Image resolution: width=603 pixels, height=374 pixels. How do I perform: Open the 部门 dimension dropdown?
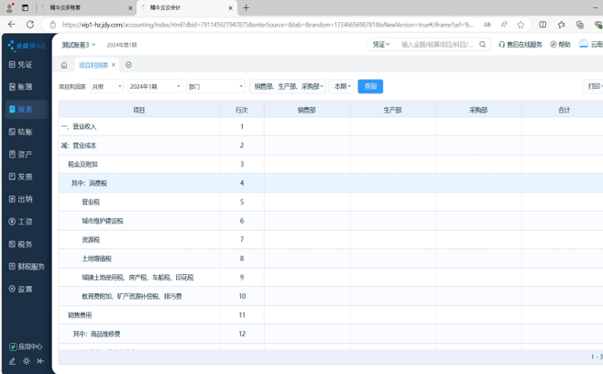[215, 86]
